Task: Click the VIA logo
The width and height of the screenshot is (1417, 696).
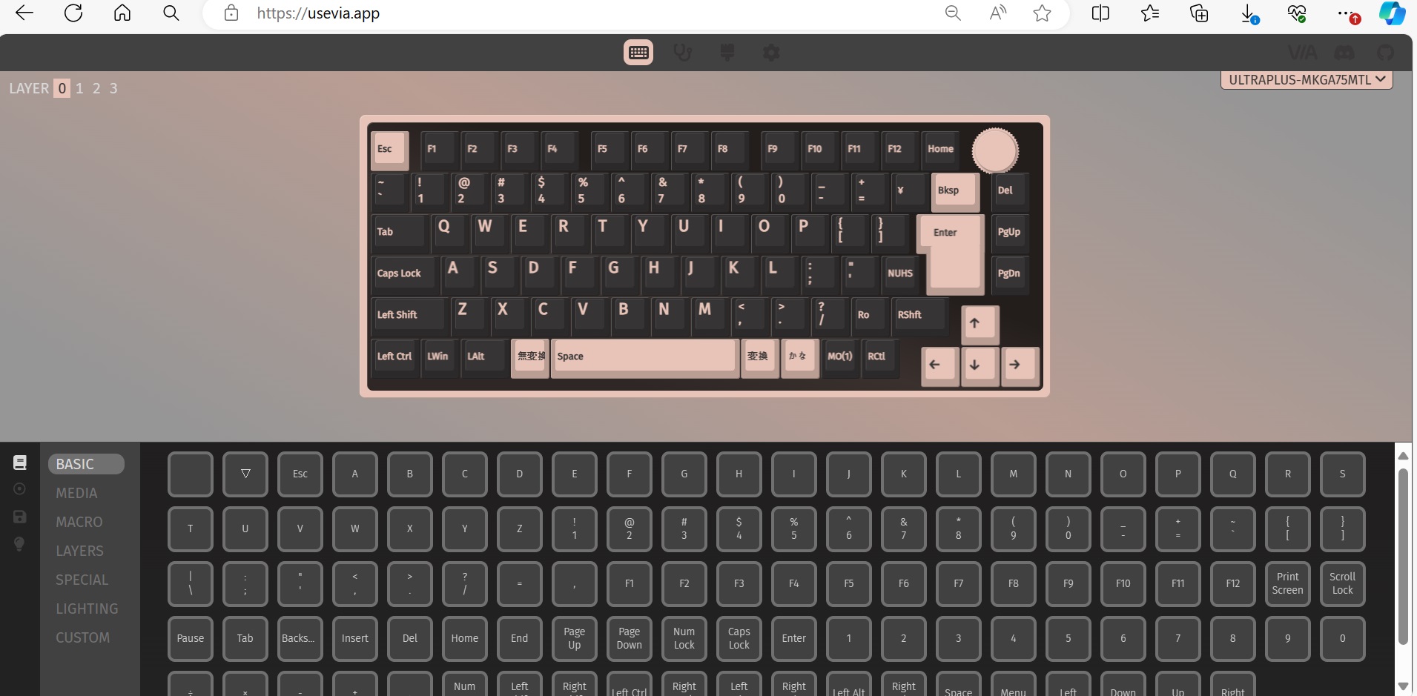Action: (x=1303, y=53)
